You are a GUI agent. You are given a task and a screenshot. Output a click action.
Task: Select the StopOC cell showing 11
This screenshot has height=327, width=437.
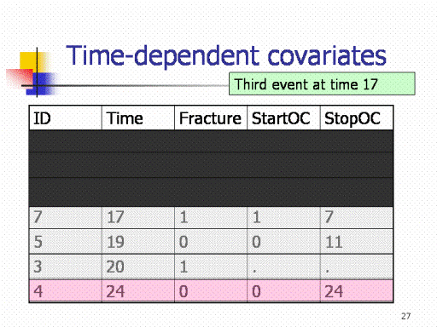pyautogui.click(x=357, y=242)
